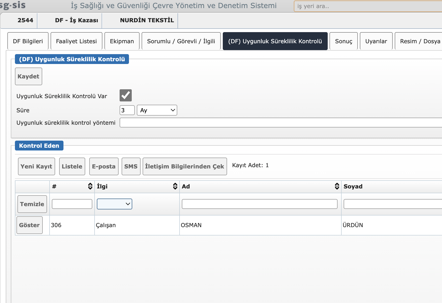Open the Sonuç tab
This screenshot has height=303, width=442.
click(343, 41)
